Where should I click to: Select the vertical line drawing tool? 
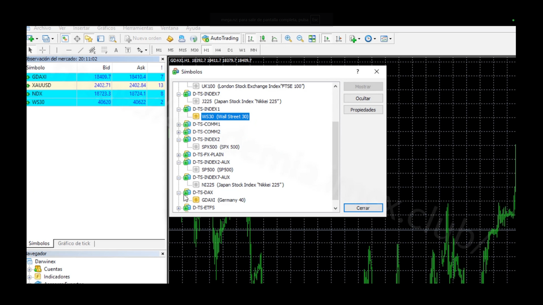pyautogui.click(x=57, y=50)
